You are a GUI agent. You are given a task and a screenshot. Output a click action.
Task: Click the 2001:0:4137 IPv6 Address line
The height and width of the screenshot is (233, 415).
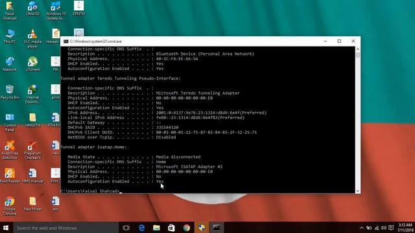pyautogui.click(x=167, y=113)
